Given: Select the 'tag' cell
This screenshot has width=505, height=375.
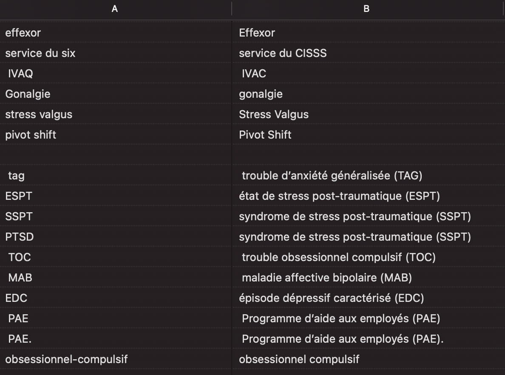Looking at the screenshot, I should (16, 176).
